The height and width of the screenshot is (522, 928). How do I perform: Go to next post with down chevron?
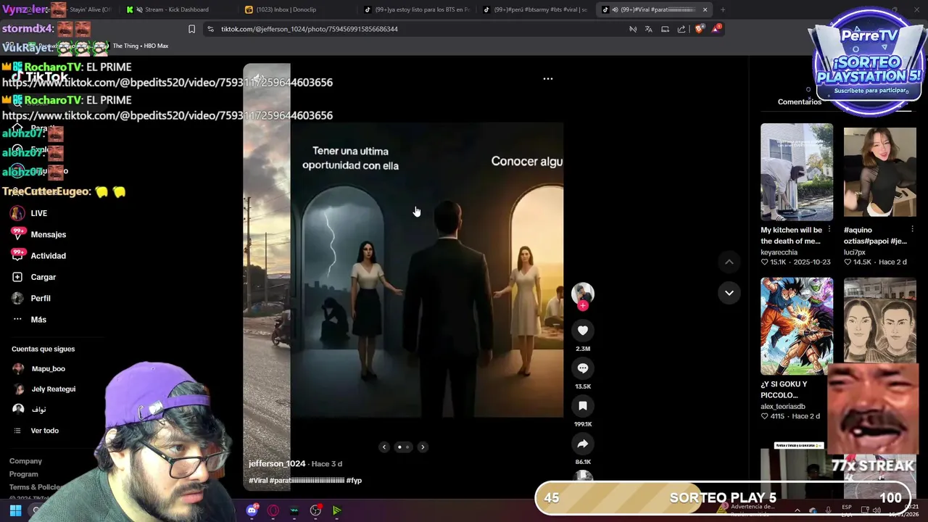tap(729, 293)
